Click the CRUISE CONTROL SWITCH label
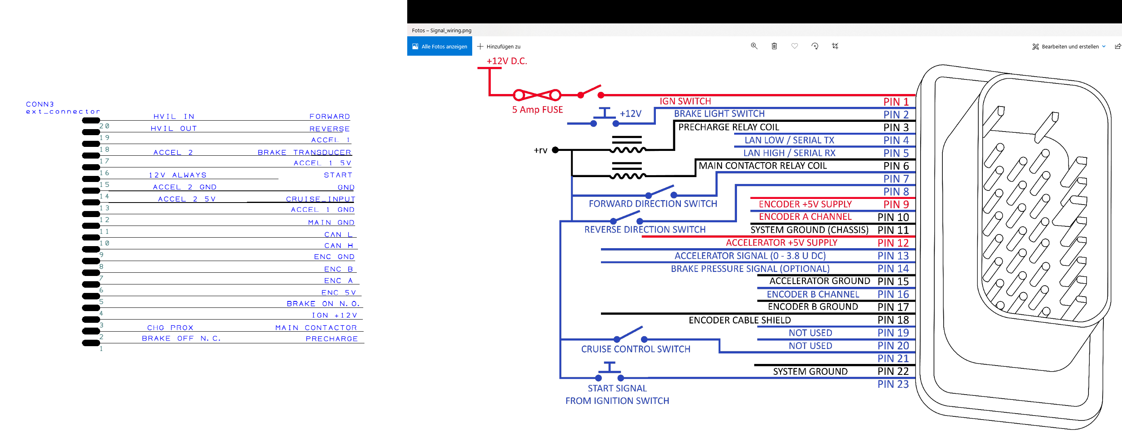1122x441 pixels. coord(636,349)
